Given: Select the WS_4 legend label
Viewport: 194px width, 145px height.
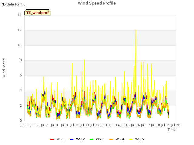Looking at the screenshot, I should 120,139.
